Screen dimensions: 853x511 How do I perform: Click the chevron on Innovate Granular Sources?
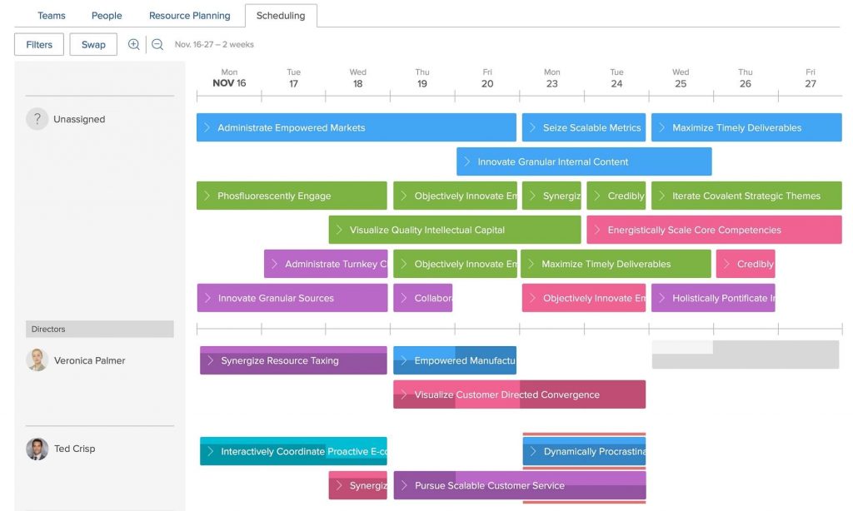pos(209,297)
